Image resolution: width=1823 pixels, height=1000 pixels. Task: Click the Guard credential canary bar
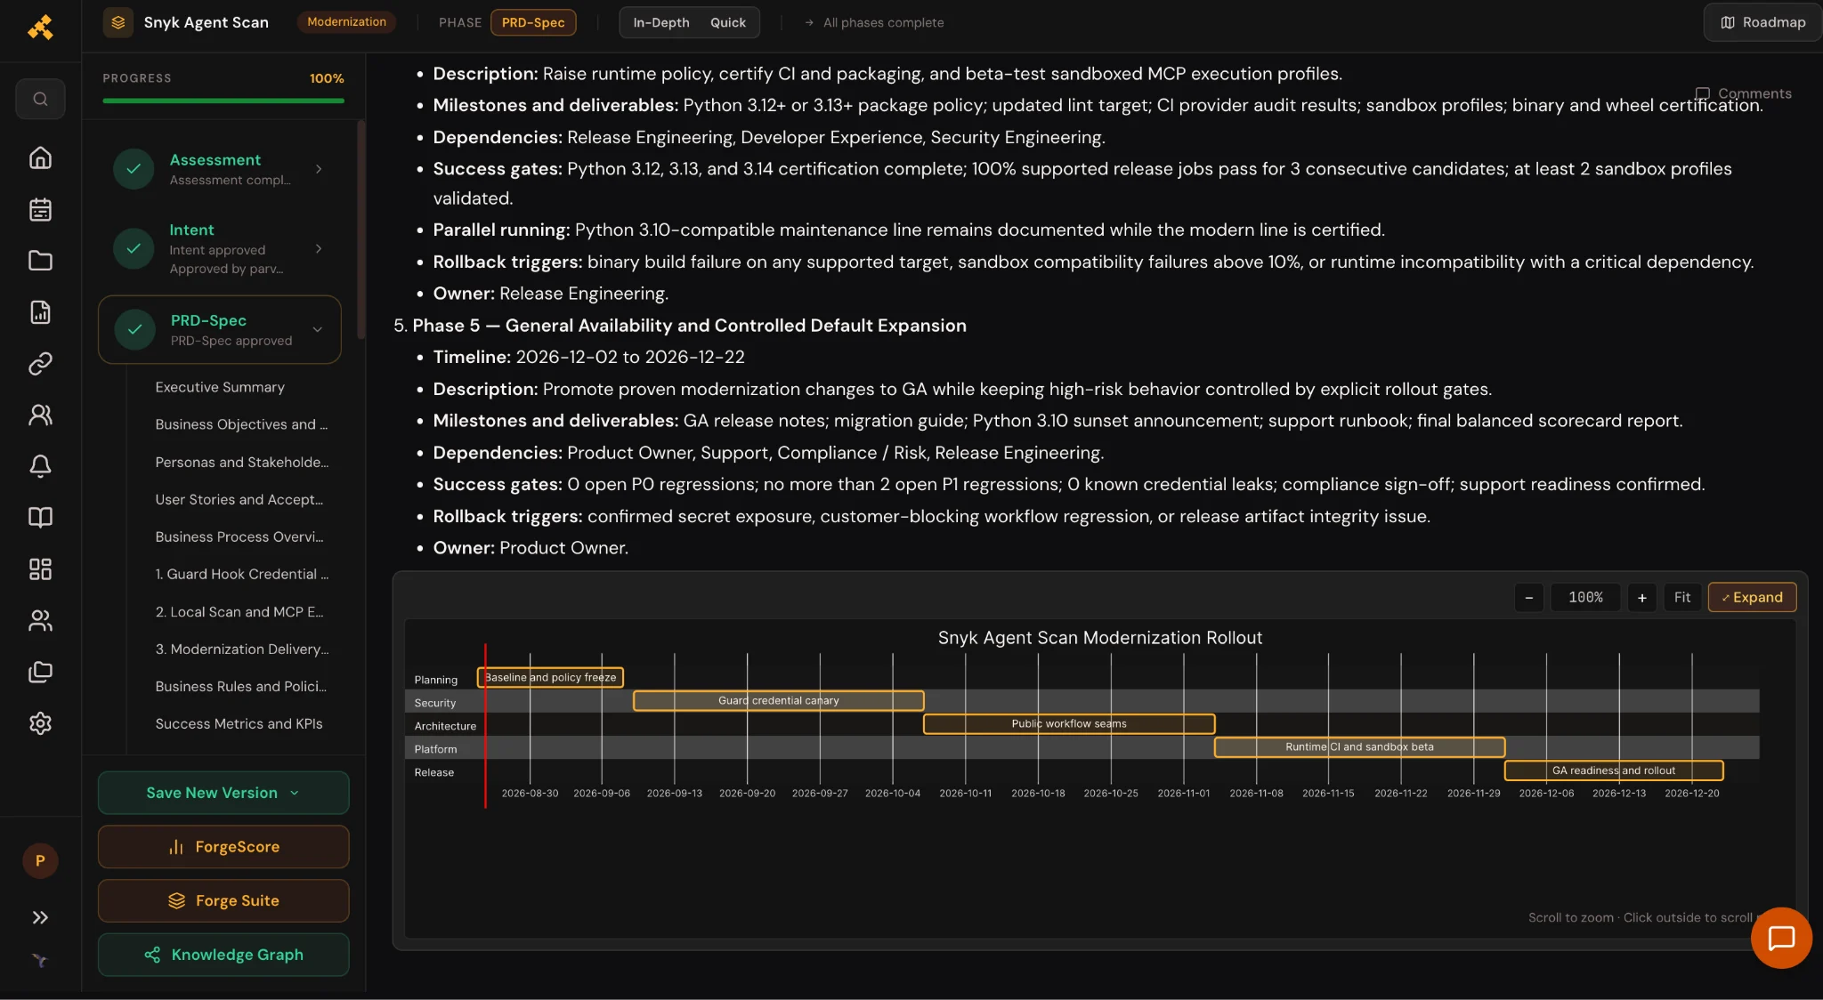[778, 700]
